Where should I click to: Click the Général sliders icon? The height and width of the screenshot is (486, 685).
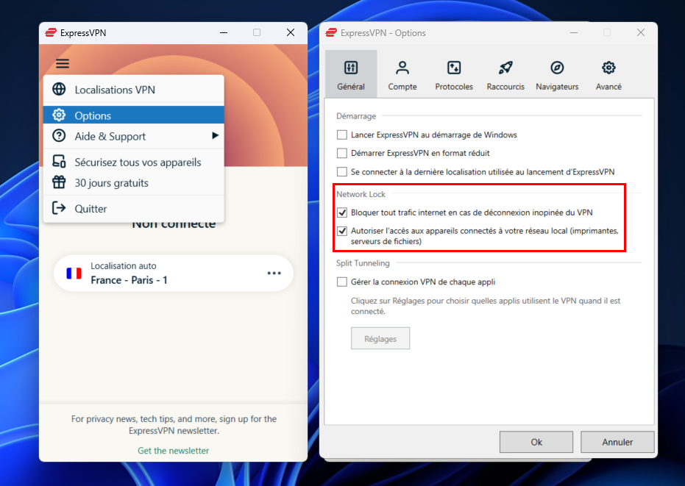[x=351, y=68]
